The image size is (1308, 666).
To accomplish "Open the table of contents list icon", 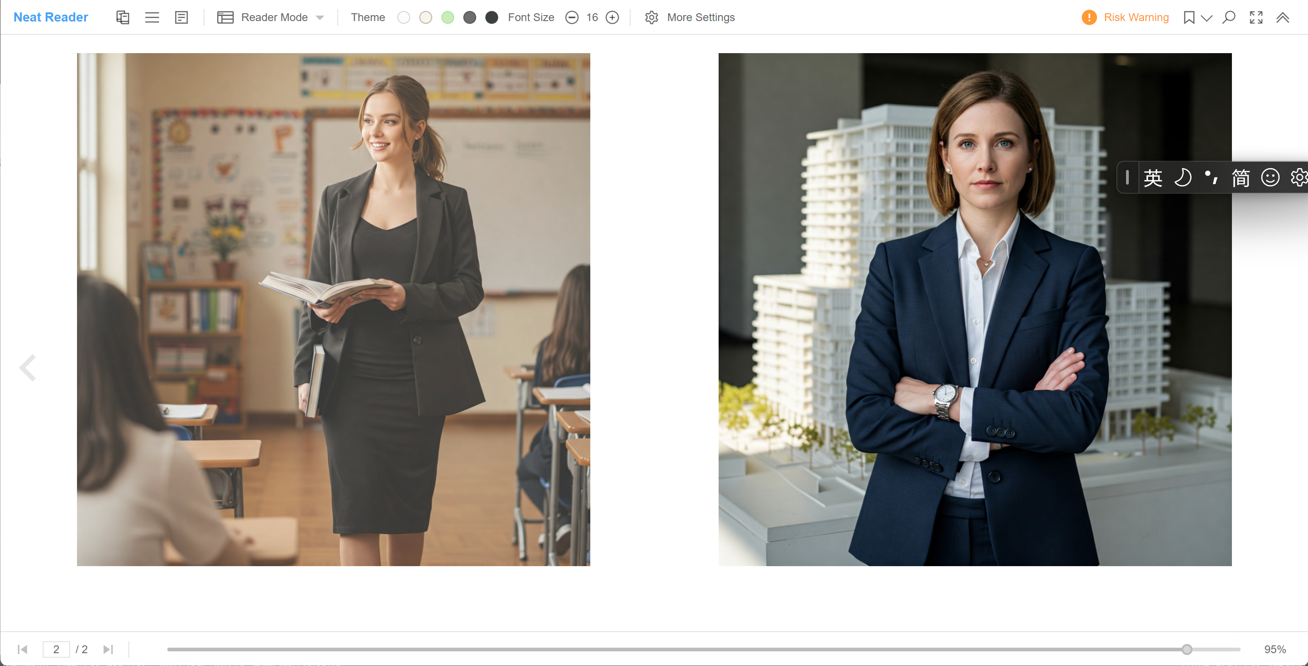I will pyautogui.click(x=152, y=17).
